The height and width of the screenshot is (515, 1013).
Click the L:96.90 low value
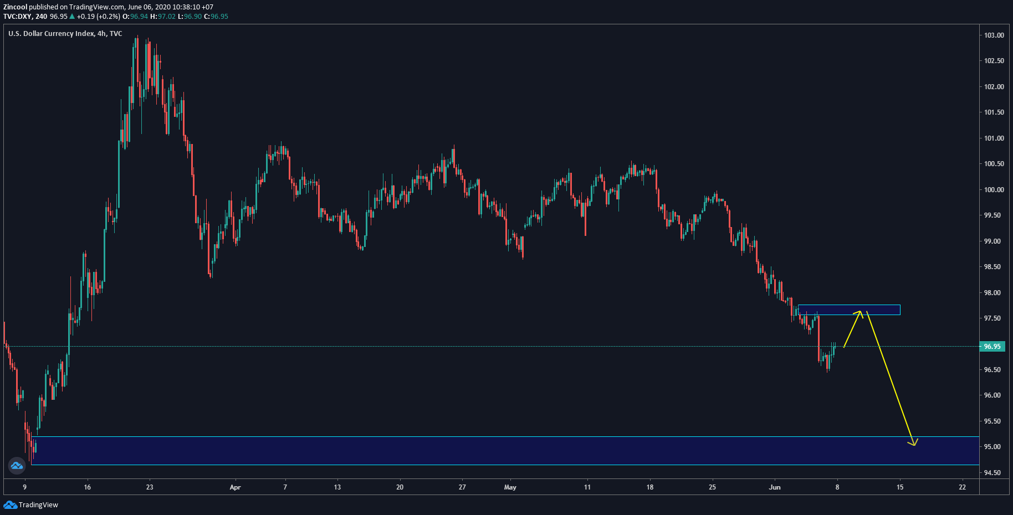click(190, 17)
